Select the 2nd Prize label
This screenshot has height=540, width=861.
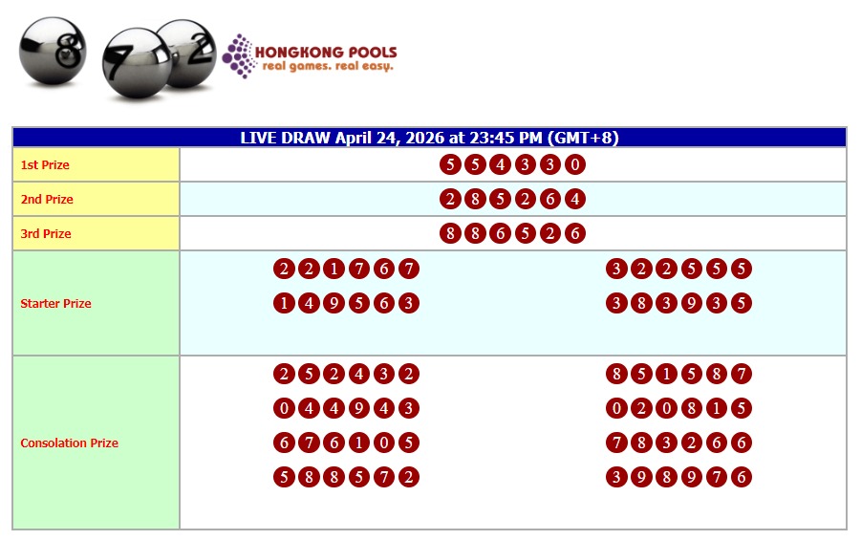click(x=47, y=200)
